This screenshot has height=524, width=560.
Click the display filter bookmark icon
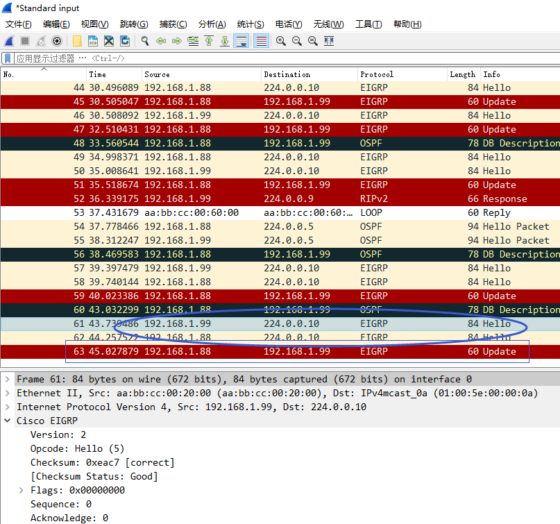point(8,58)
